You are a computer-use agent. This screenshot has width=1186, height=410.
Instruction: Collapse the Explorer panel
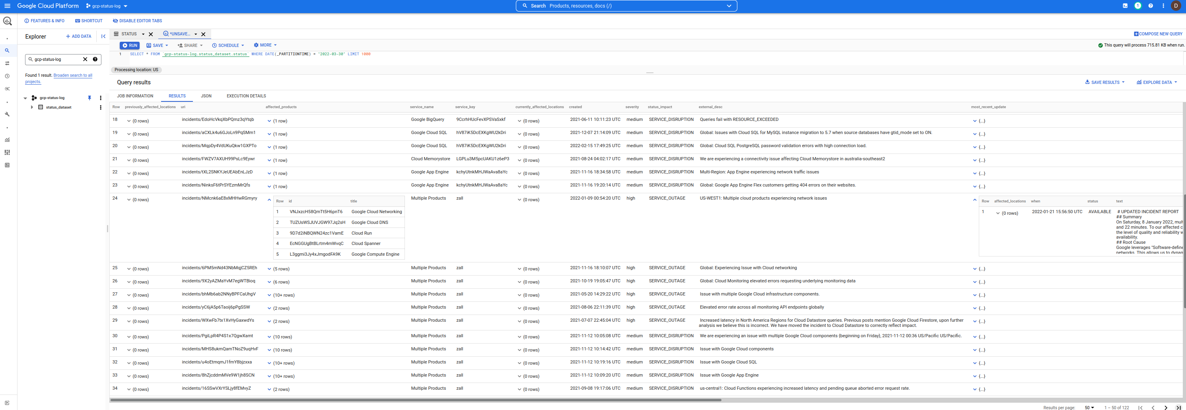point(103,36)
